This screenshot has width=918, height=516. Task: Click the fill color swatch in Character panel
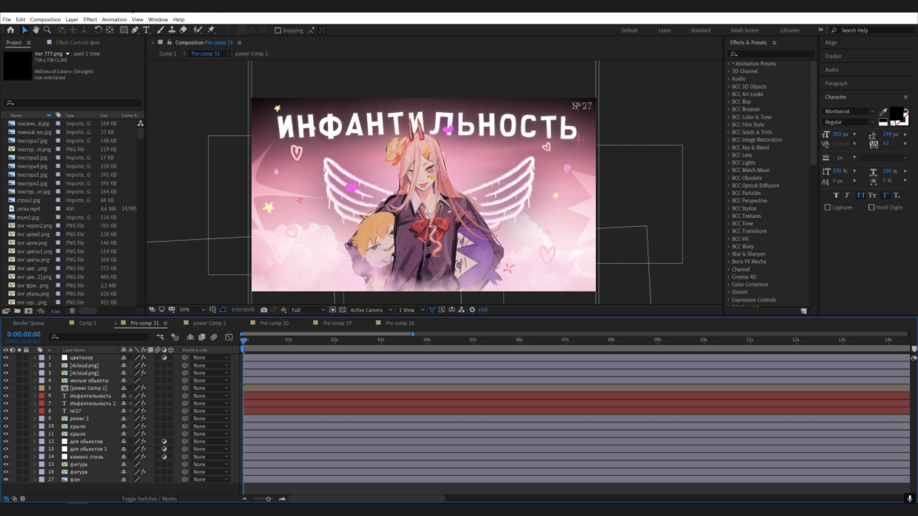[896, 114]
